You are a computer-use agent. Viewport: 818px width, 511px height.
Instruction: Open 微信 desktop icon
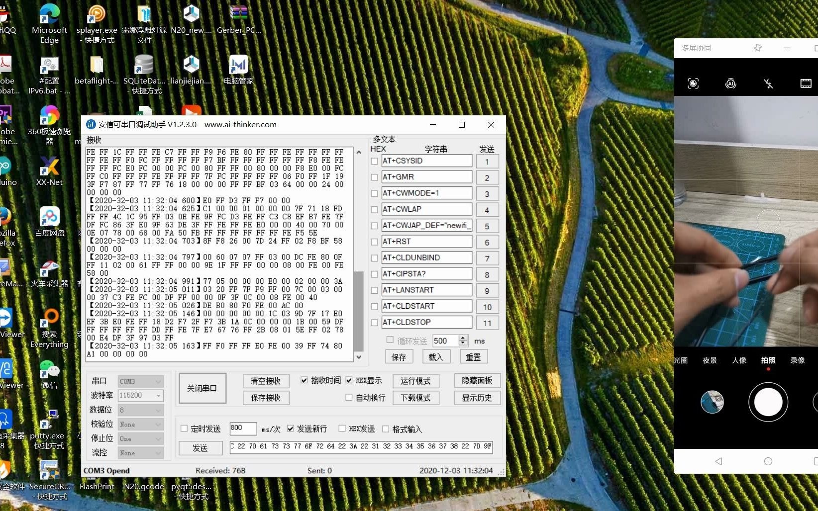coord(49,374)
